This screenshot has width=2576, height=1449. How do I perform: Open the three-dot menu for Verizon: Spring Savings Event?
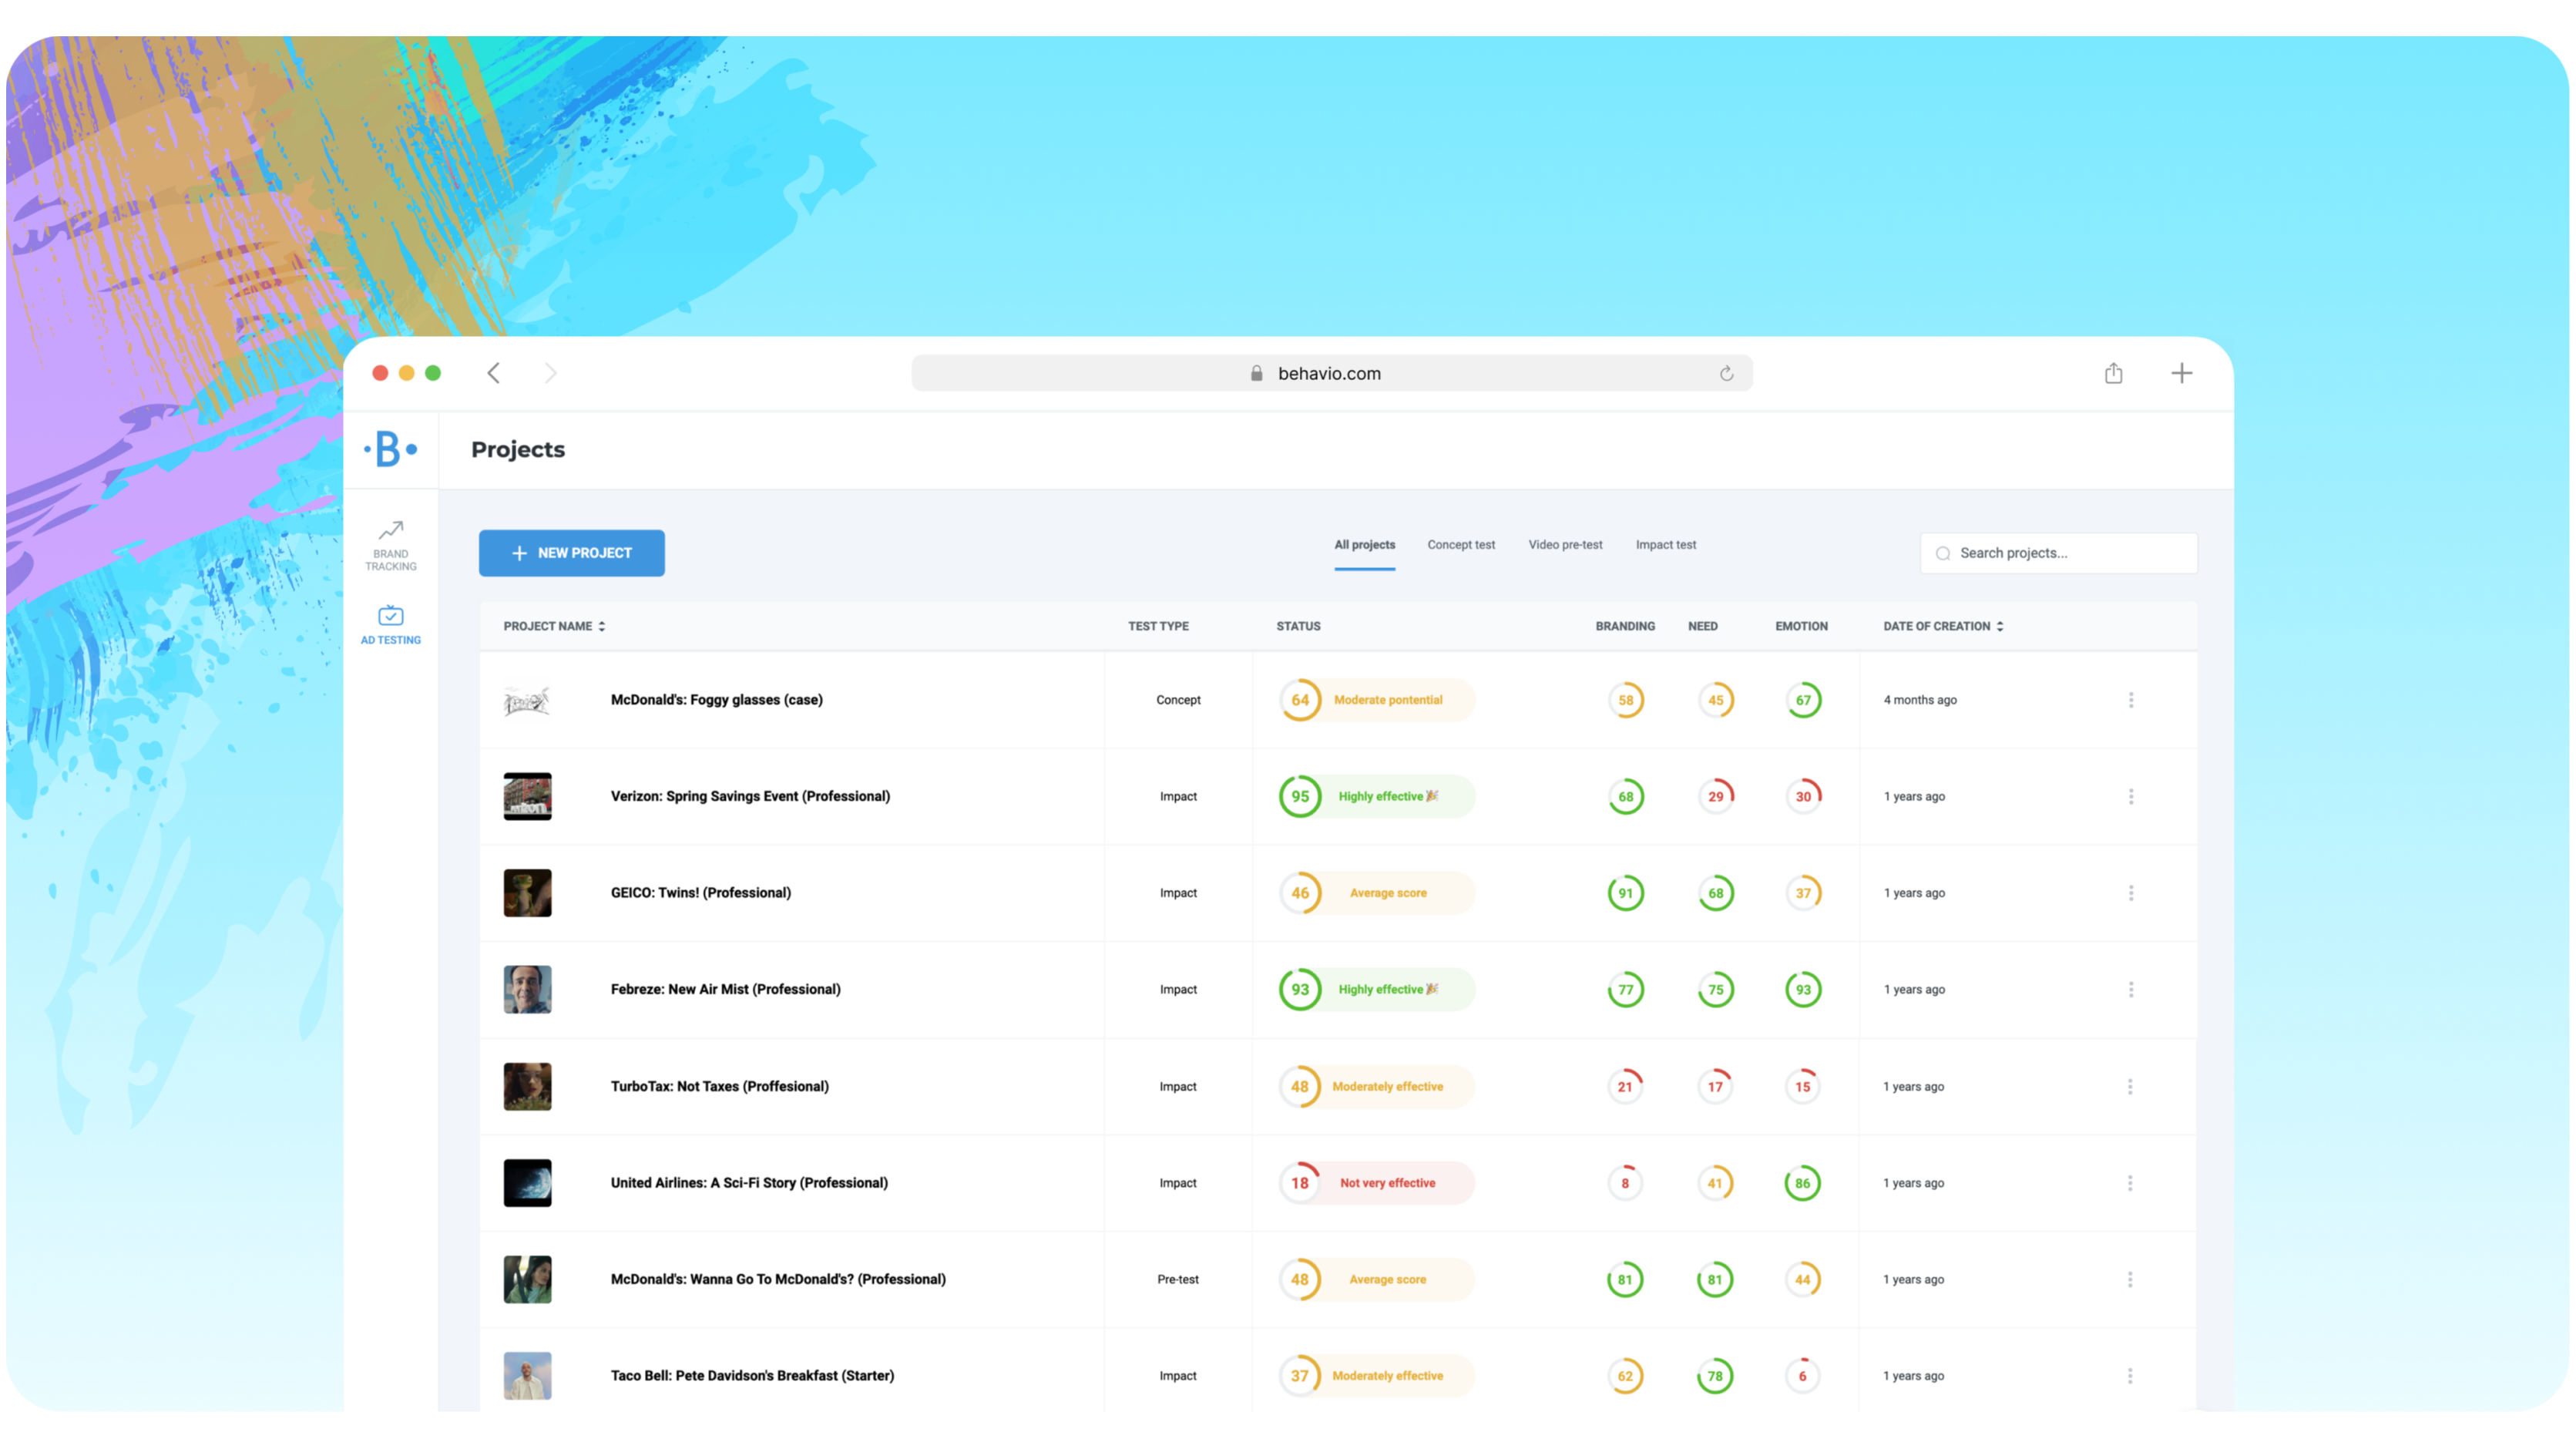(x=2131, y=796)
